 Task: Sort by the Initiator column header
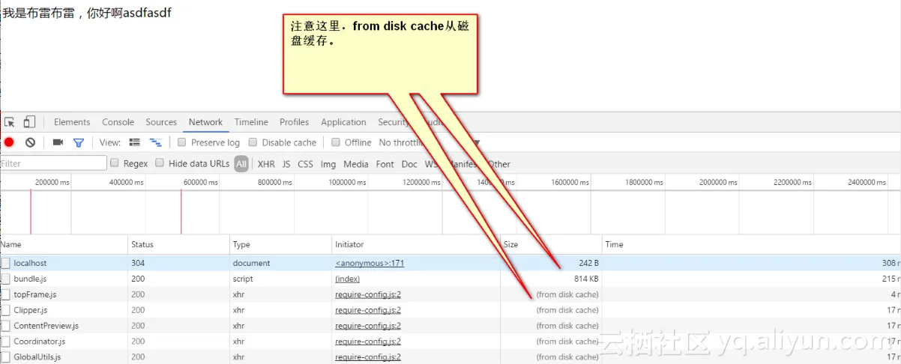pyautogui.click(x=416, y=244)
